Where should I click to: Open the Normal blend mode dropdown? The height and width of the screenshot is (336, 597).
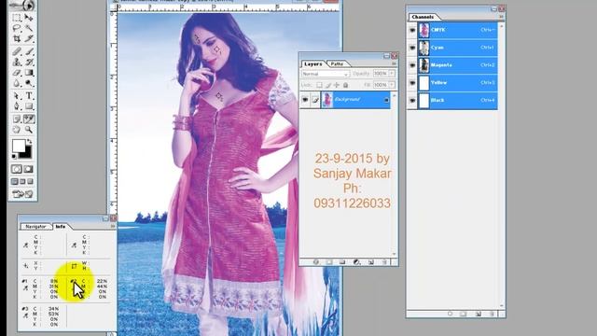pos(326,74)
